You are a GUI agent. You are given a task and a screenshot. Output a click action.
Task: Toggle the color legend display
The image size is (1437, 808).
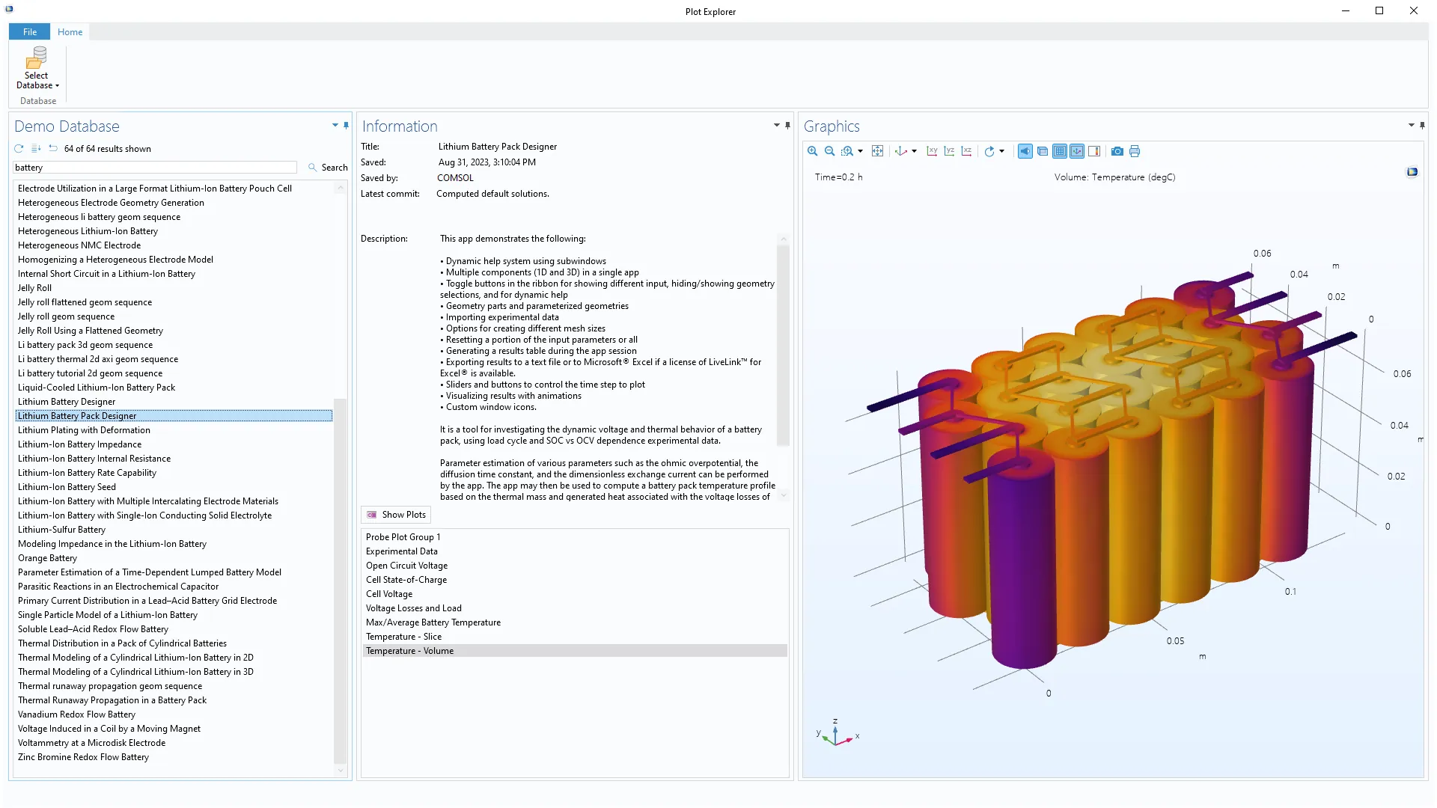tap(1094, 151)
